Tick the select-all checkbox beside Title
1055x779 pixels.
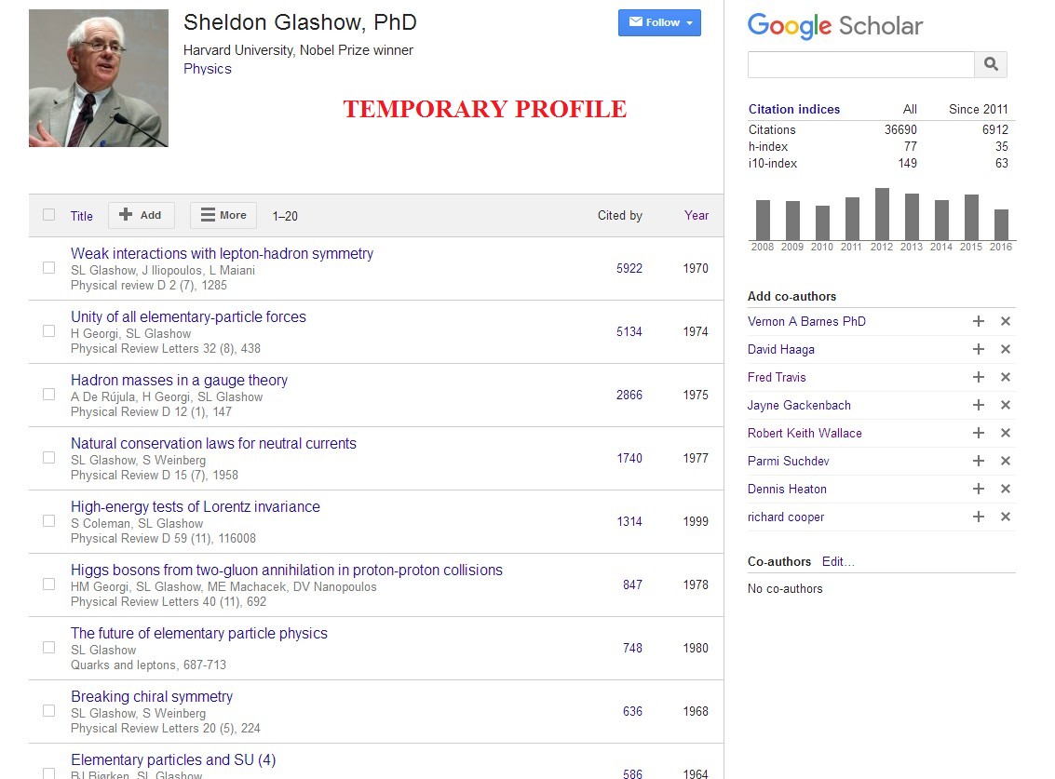(48, 215)
